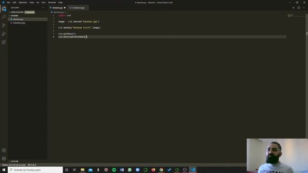The width and height of the screenshot is (308, 173).
Task: Run the Python file with play icon
Action: (293, 8)
